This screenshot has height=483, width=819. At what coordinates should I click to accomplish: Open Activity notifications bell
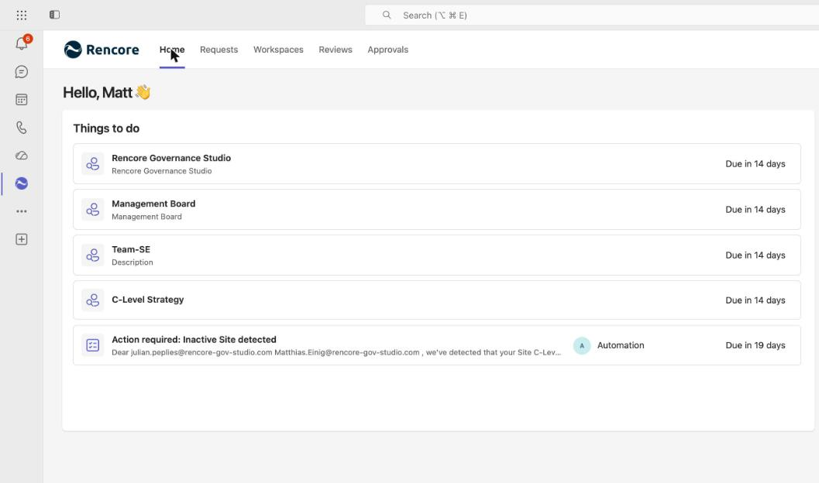coord(22,43)
